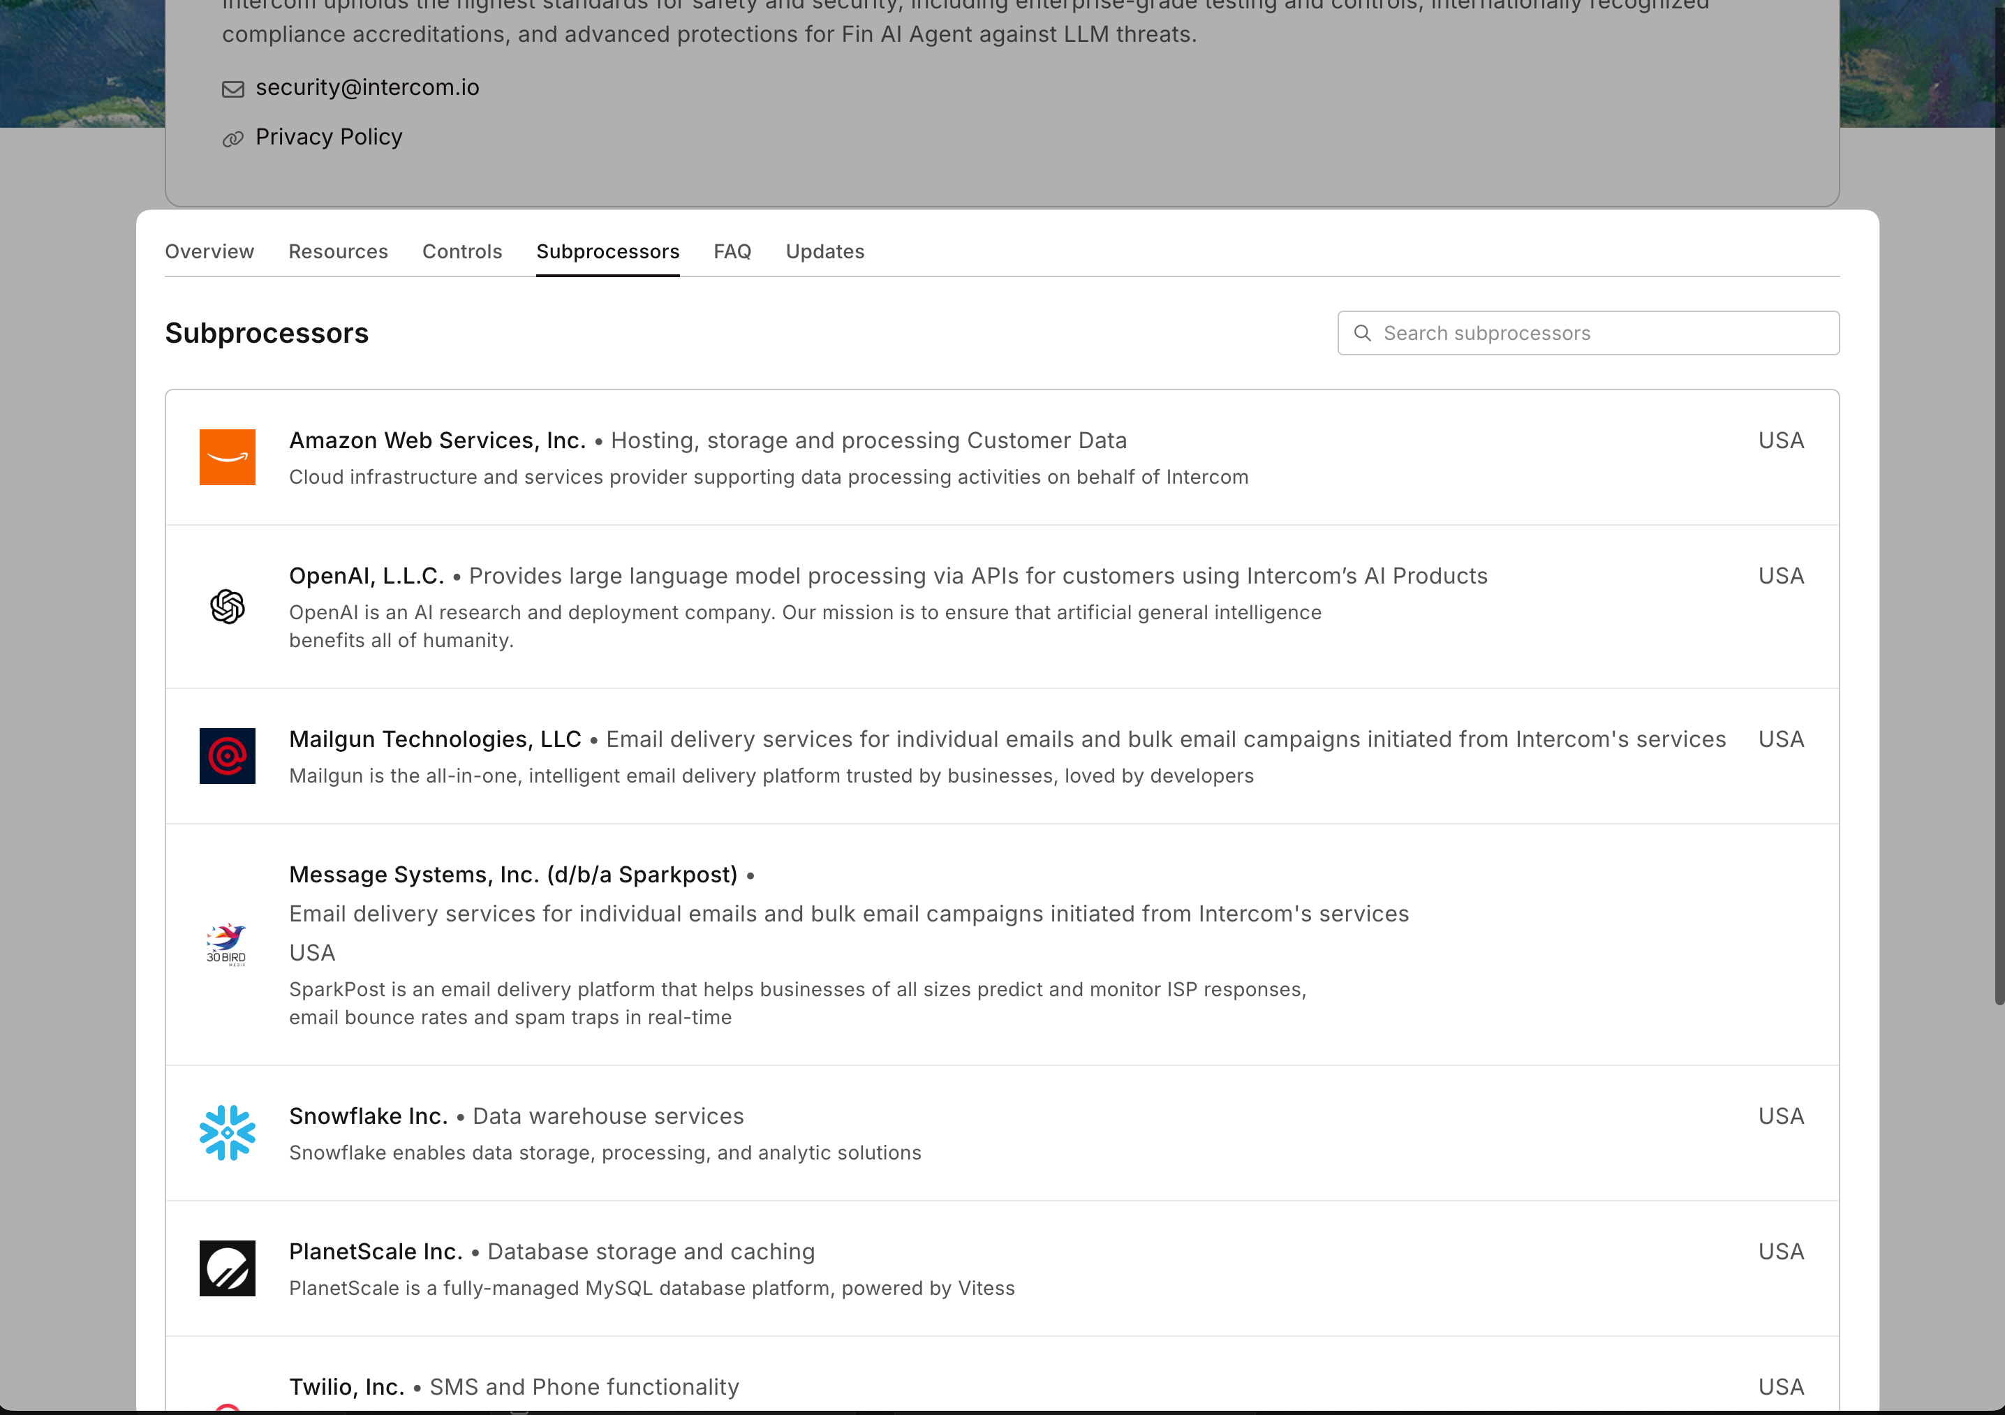
Task: Click USA in the PlanetScale row
Action: pyautogui.click(x=1782, y=1252)
